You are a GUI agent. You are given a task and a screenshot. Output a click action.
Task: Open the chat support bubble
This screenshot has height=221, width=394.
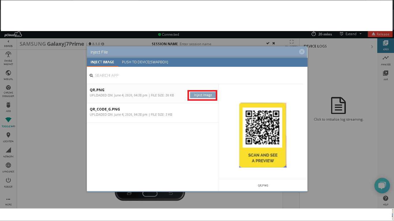tap(382, 186)
